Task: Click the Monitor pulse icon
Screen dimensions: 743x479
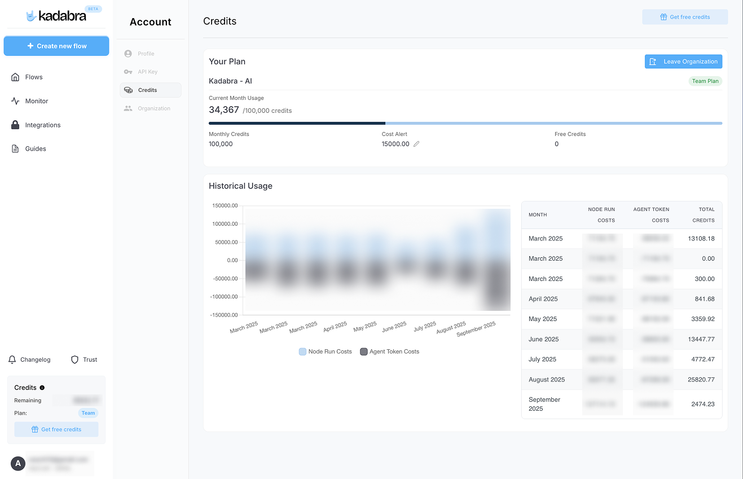Action: click(15, 101)
